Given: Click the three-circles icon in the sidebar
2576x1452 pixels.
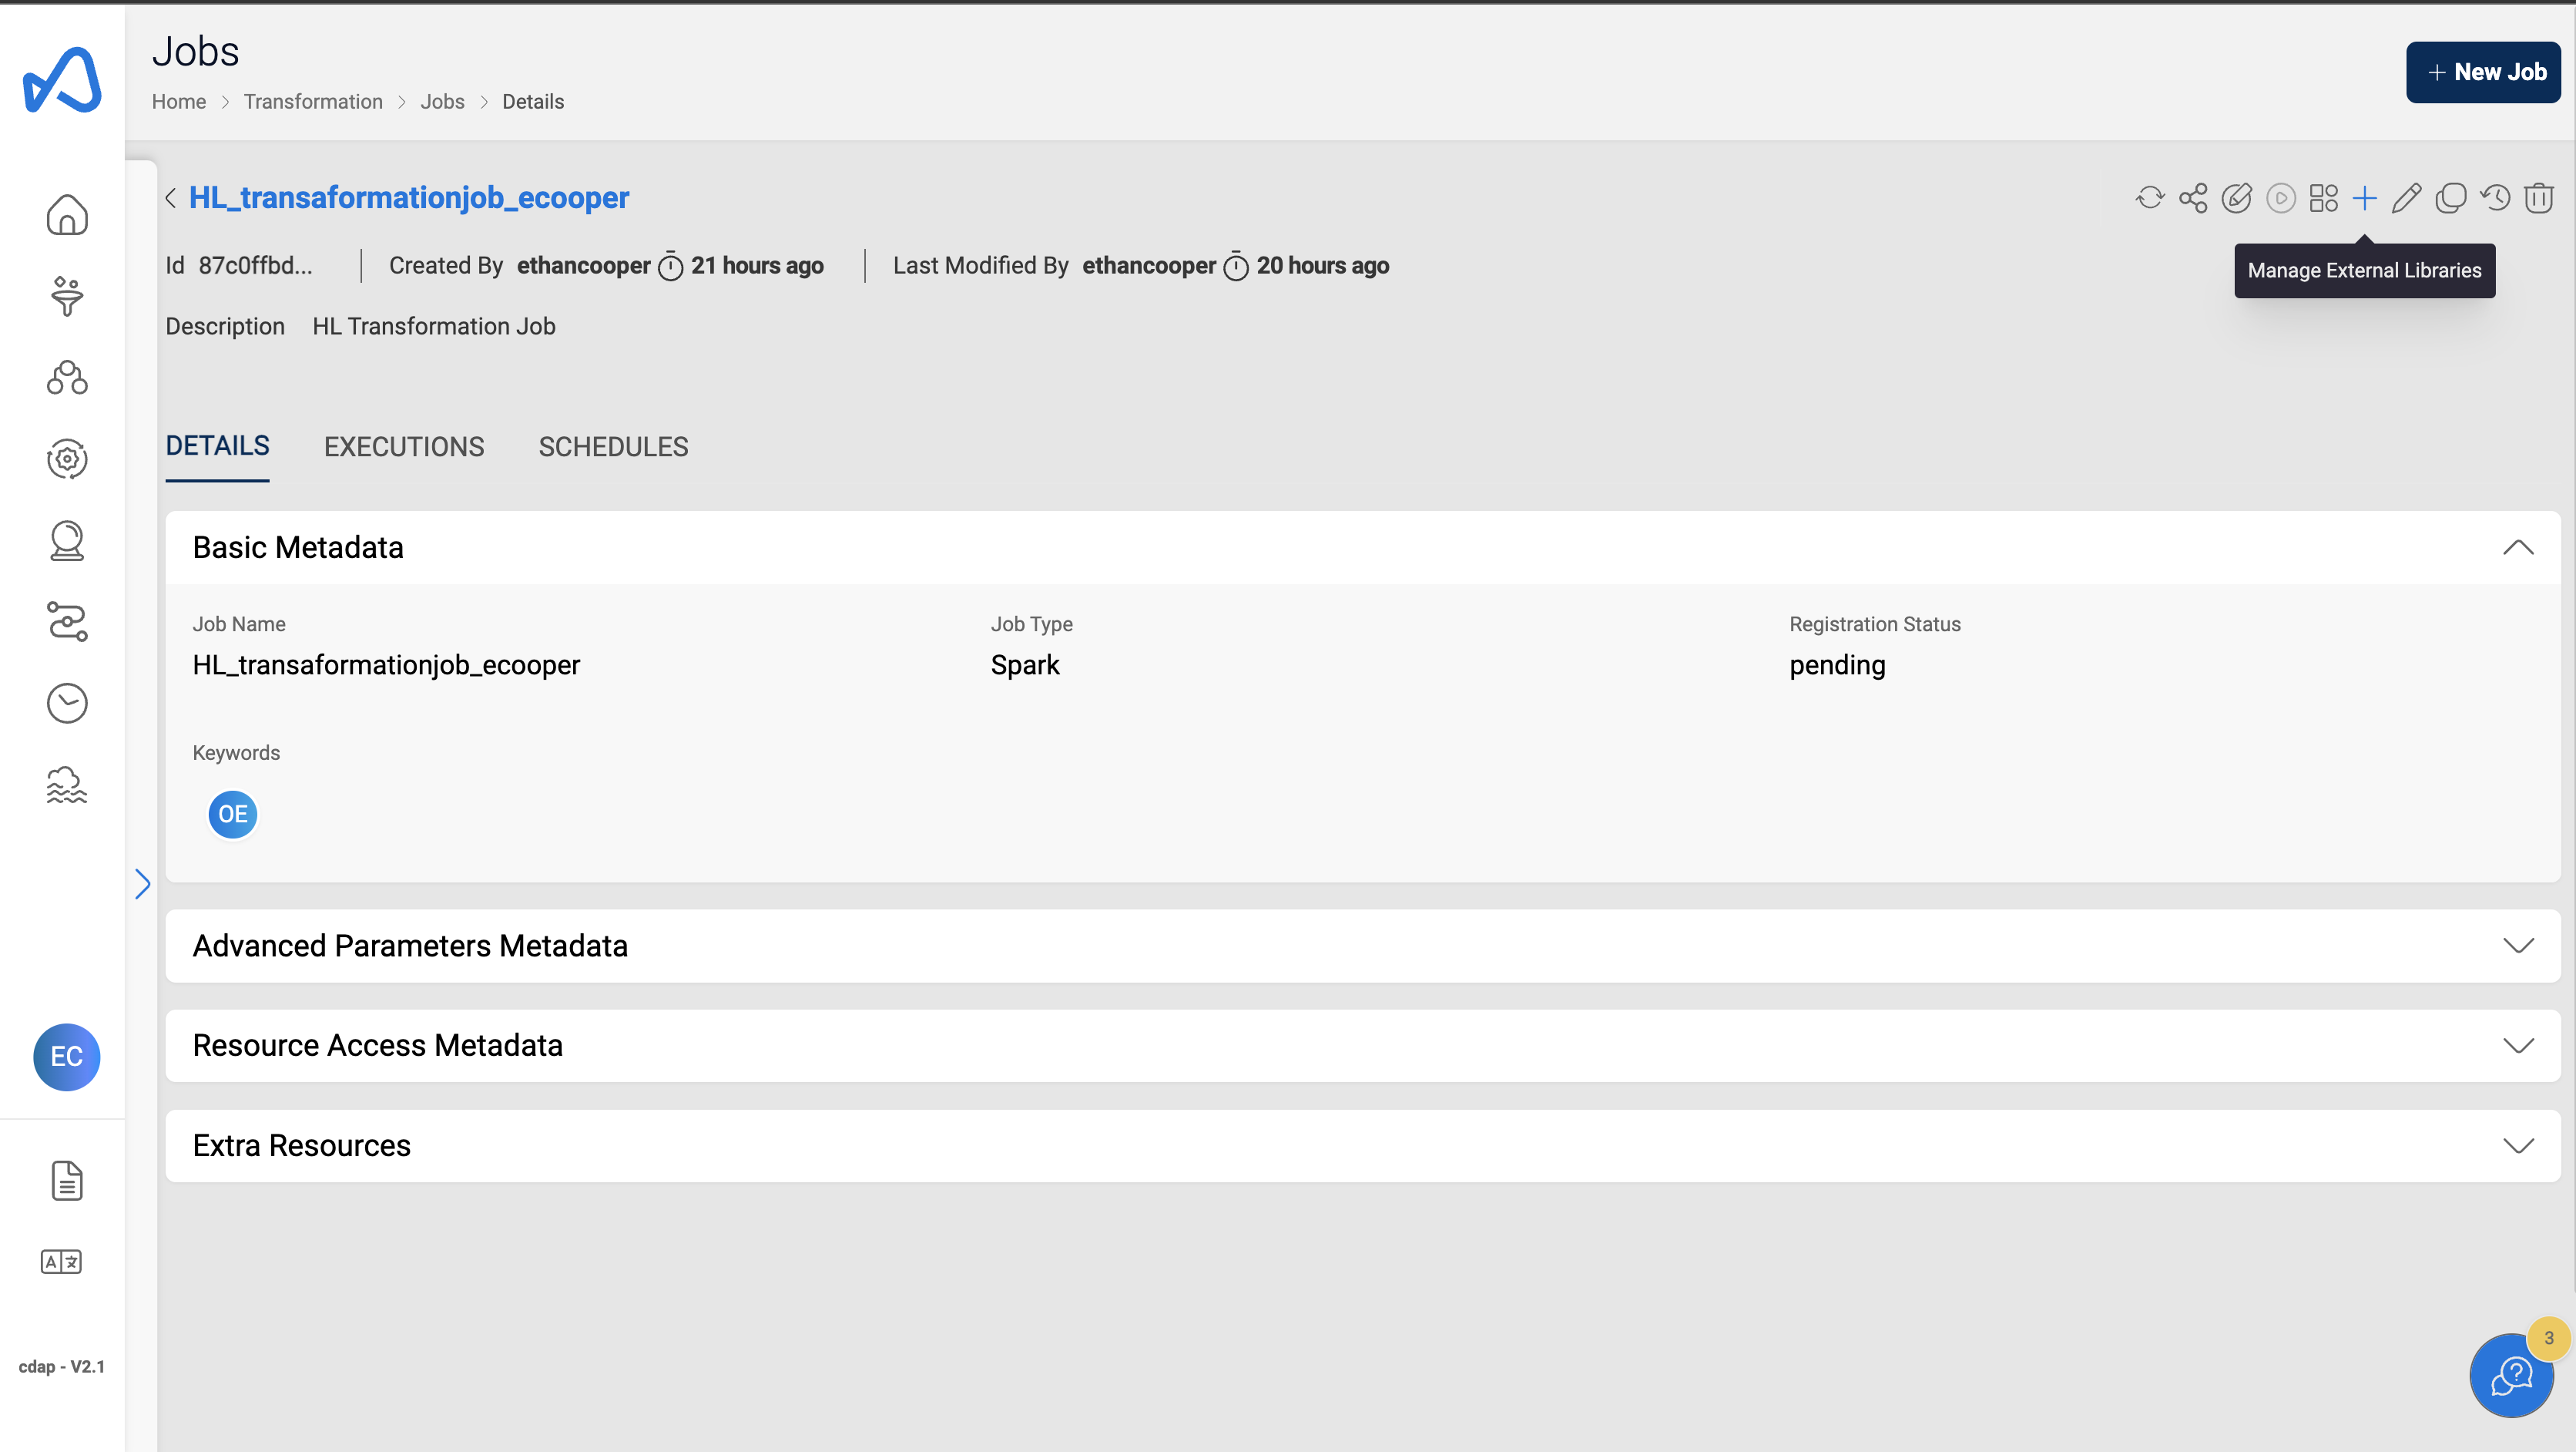Looking at the screenshot, I should point(67,378).
